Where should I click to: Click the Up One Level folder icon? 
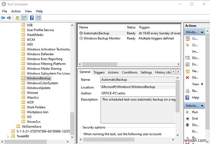coord(16,18)
